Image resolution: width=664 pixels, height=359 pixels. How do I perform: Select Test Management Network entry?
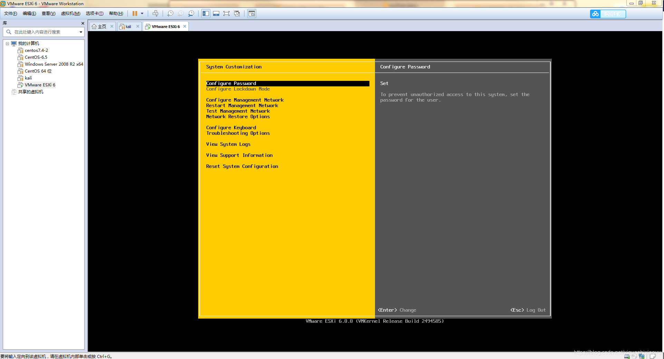tap(238, 111)
